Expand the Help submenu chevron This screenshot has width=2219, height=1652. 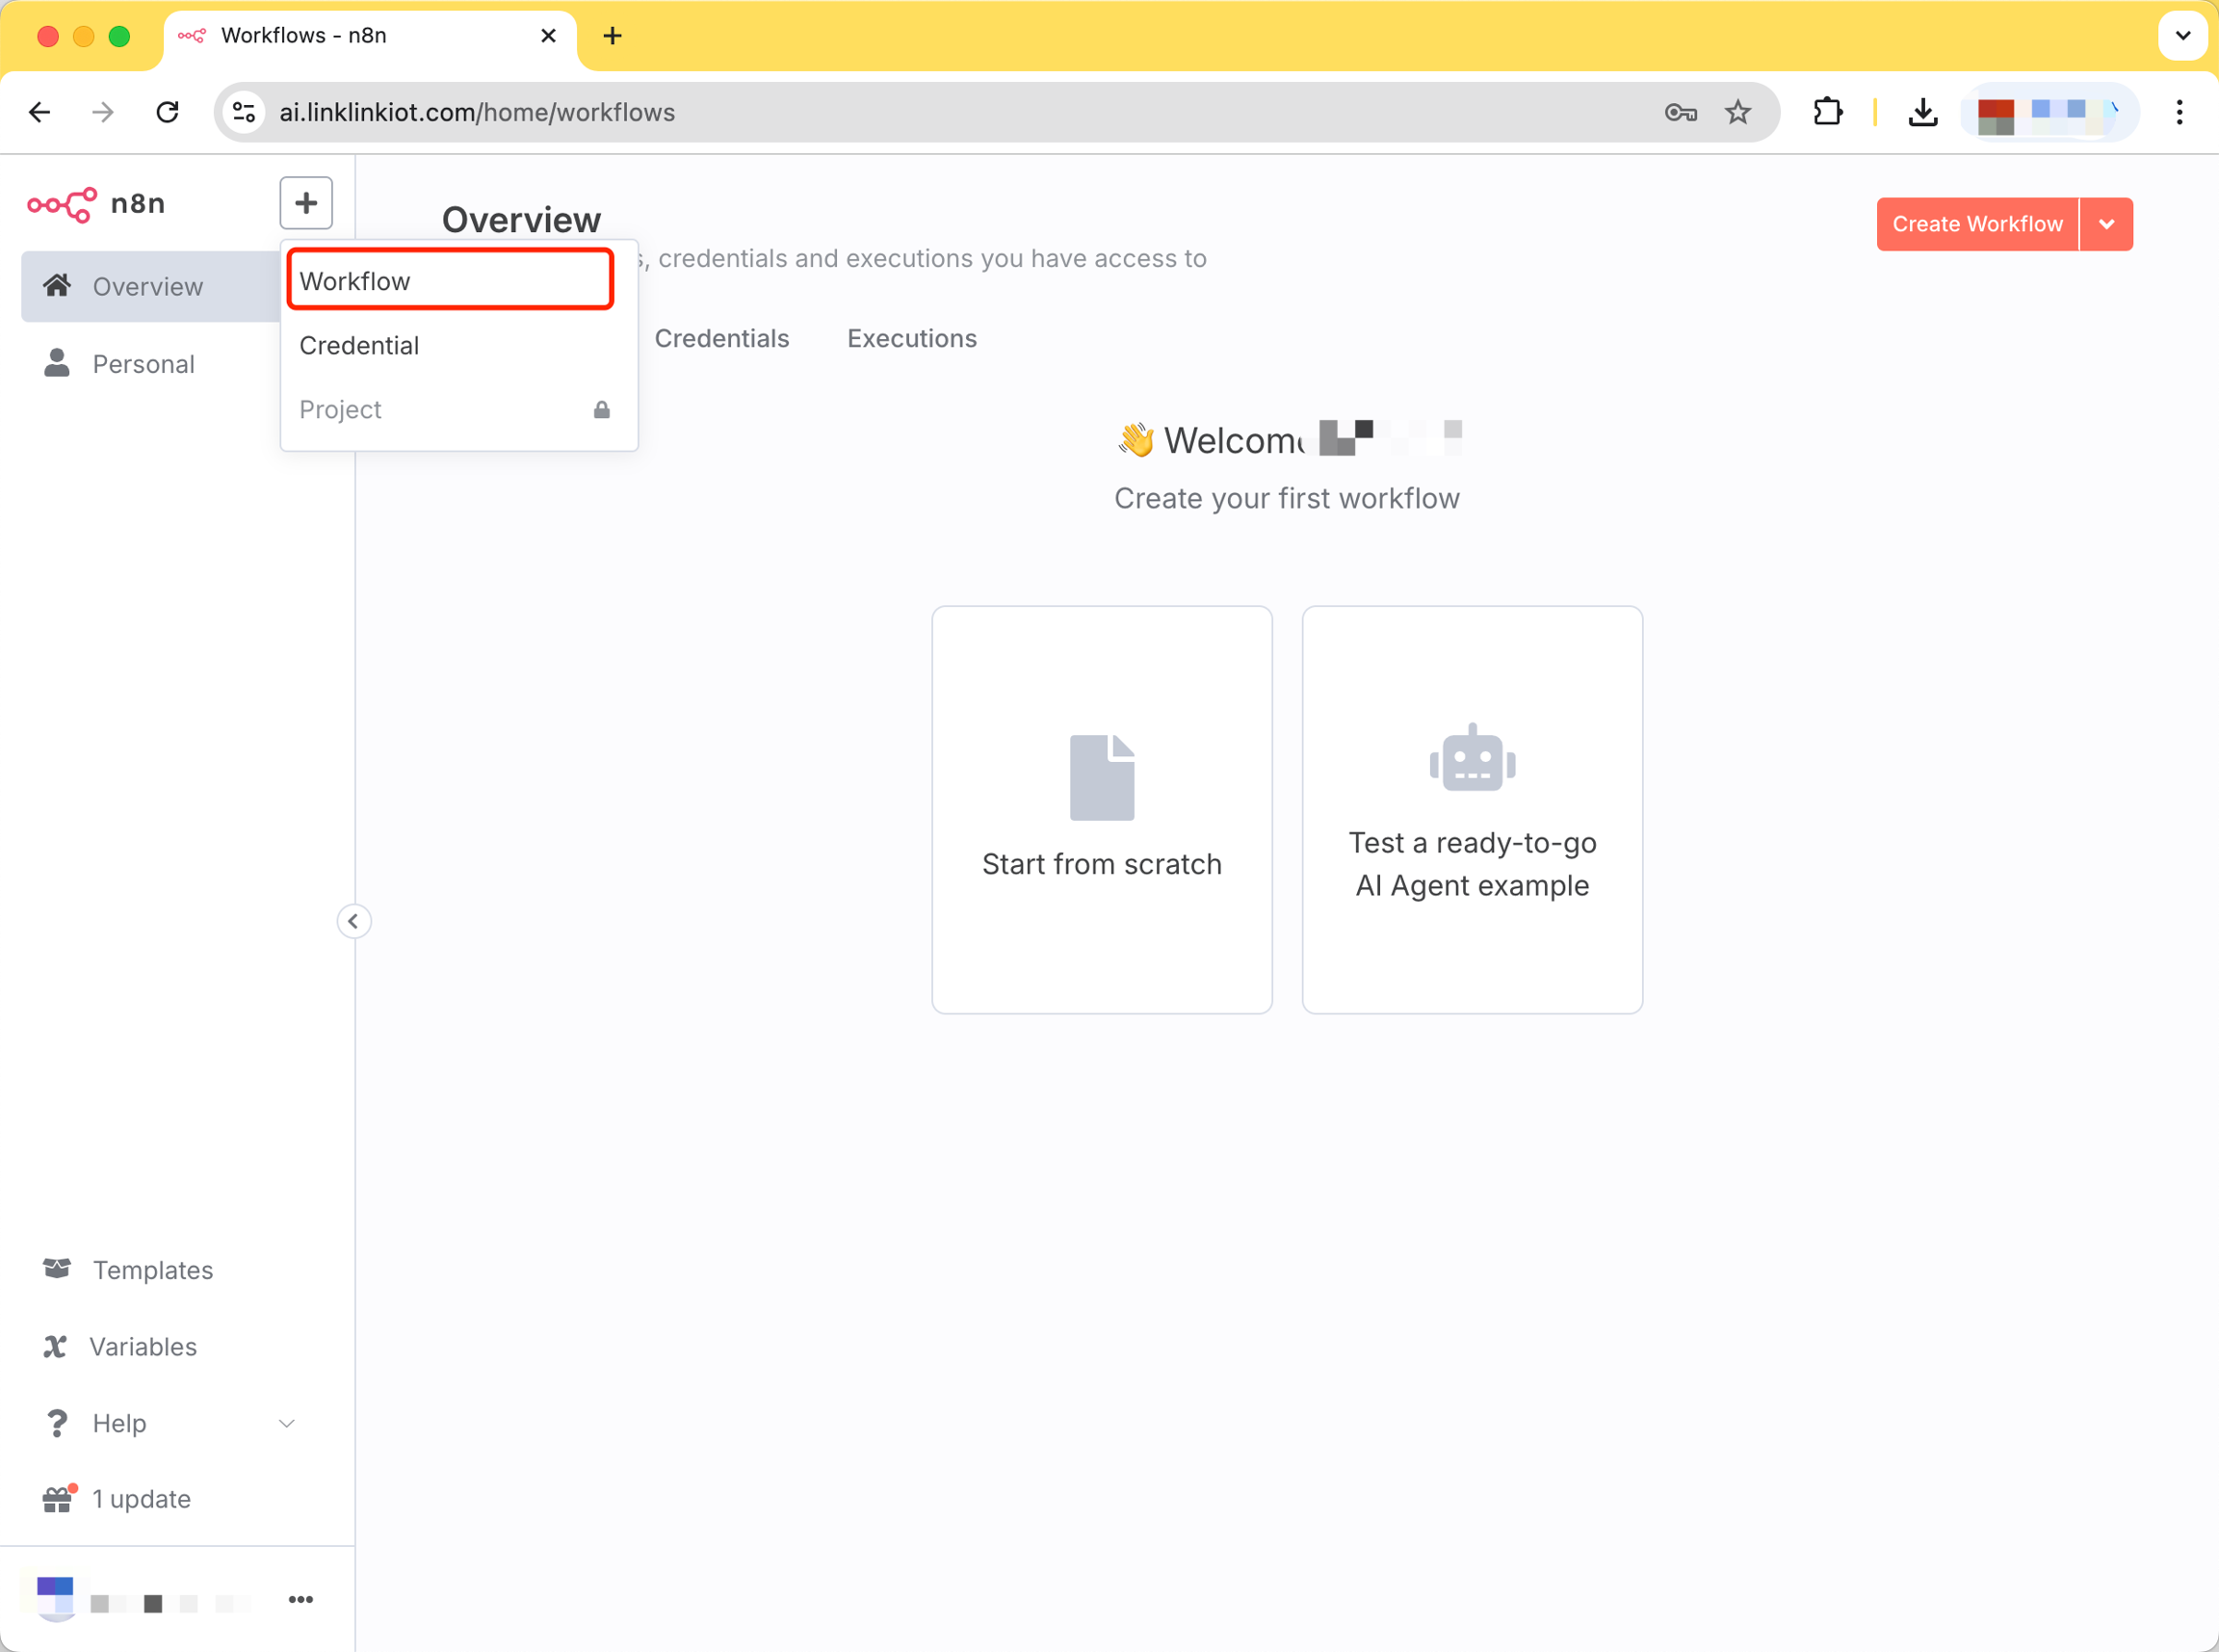tap(287, 1423)
